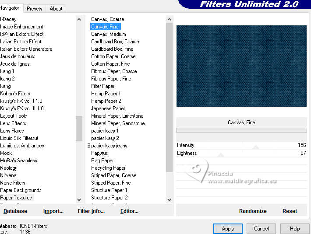The image size is (311, 234).
Task: Open Help for Filters Unlimited
Action: pyautogui.click(x=295, y=229)
